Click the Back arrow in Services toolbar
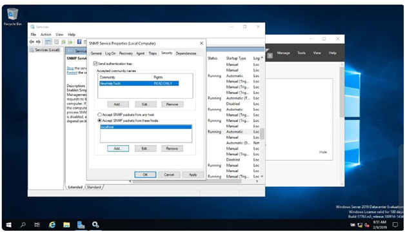This screenshot has width=405, height=232. (32, 42)
